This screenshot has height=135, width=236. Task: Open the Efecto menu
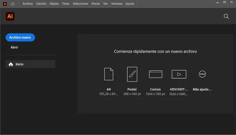[96, 4]
